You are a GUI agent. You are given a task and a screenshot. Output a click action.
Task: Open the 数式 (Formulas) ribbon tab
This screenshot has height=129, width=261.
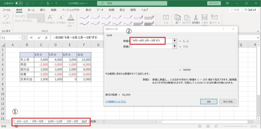click(88, 10)
